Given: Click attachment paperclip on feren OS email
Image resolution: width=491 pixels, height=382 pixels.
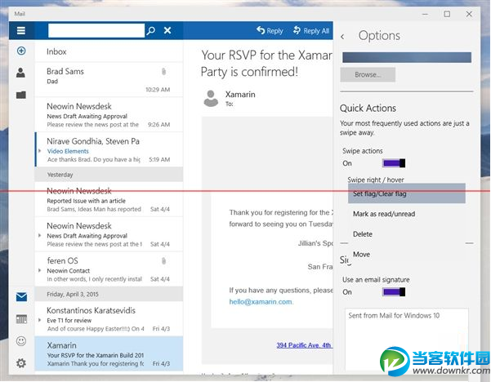Looking at the screenshot, I should click(163, 261).
